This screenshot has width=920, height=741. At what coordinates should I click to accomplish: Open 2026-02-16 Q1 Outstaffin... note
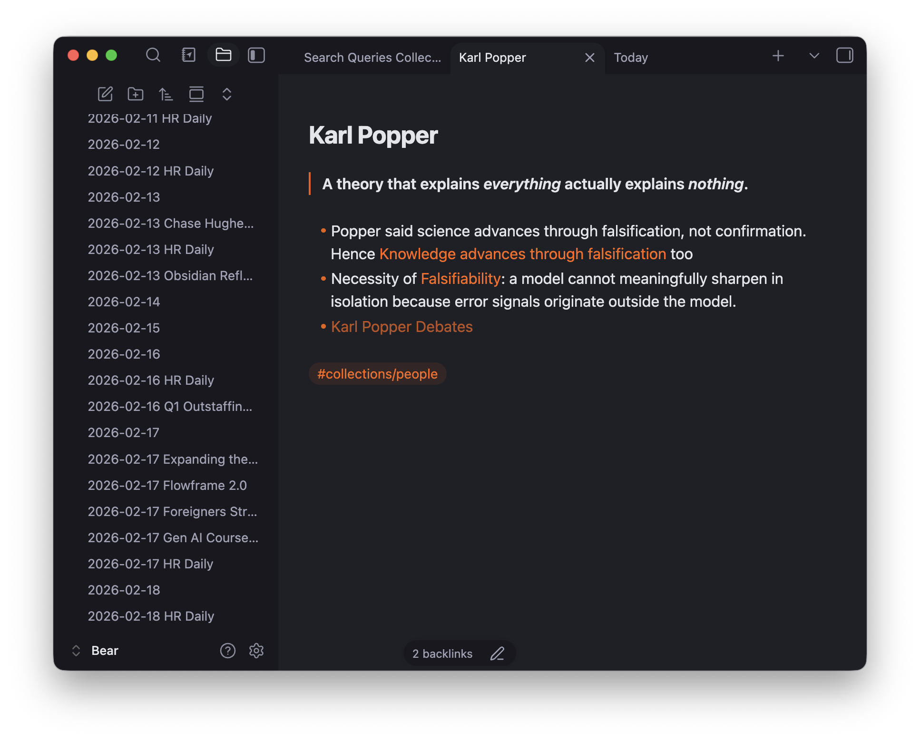[170, 406]
